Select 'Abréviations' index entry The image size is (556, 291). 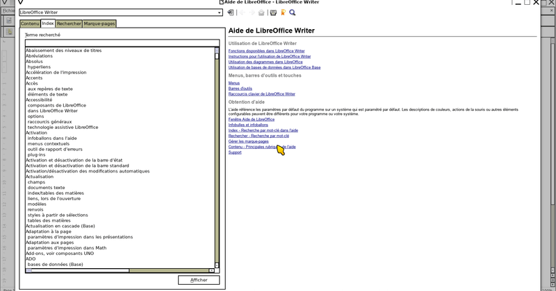pyautogui.click(x=40, y=56)
